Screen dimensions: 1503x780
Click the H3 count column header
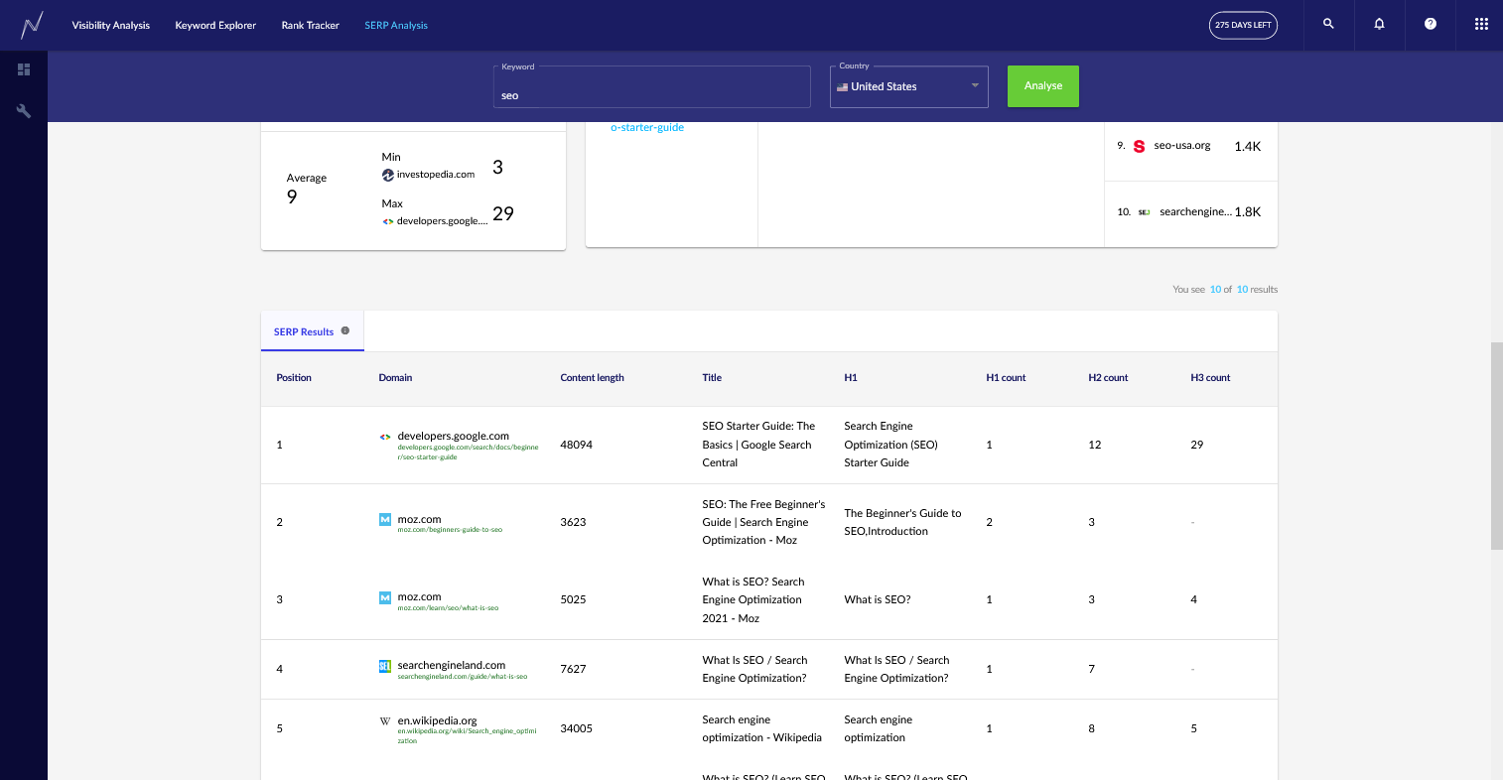point(1210,378)
